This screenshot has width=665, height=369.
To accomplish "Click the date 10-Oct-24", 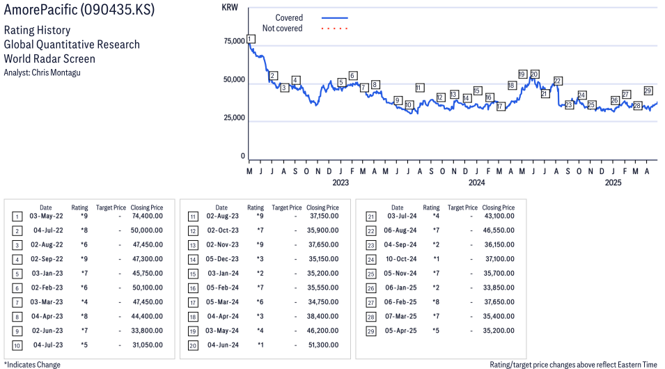I will 401,259.
